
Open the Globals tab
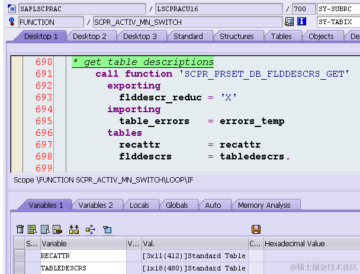177,205
